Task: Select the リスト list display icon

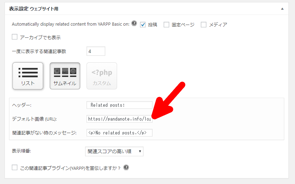Action: [28, 76]
